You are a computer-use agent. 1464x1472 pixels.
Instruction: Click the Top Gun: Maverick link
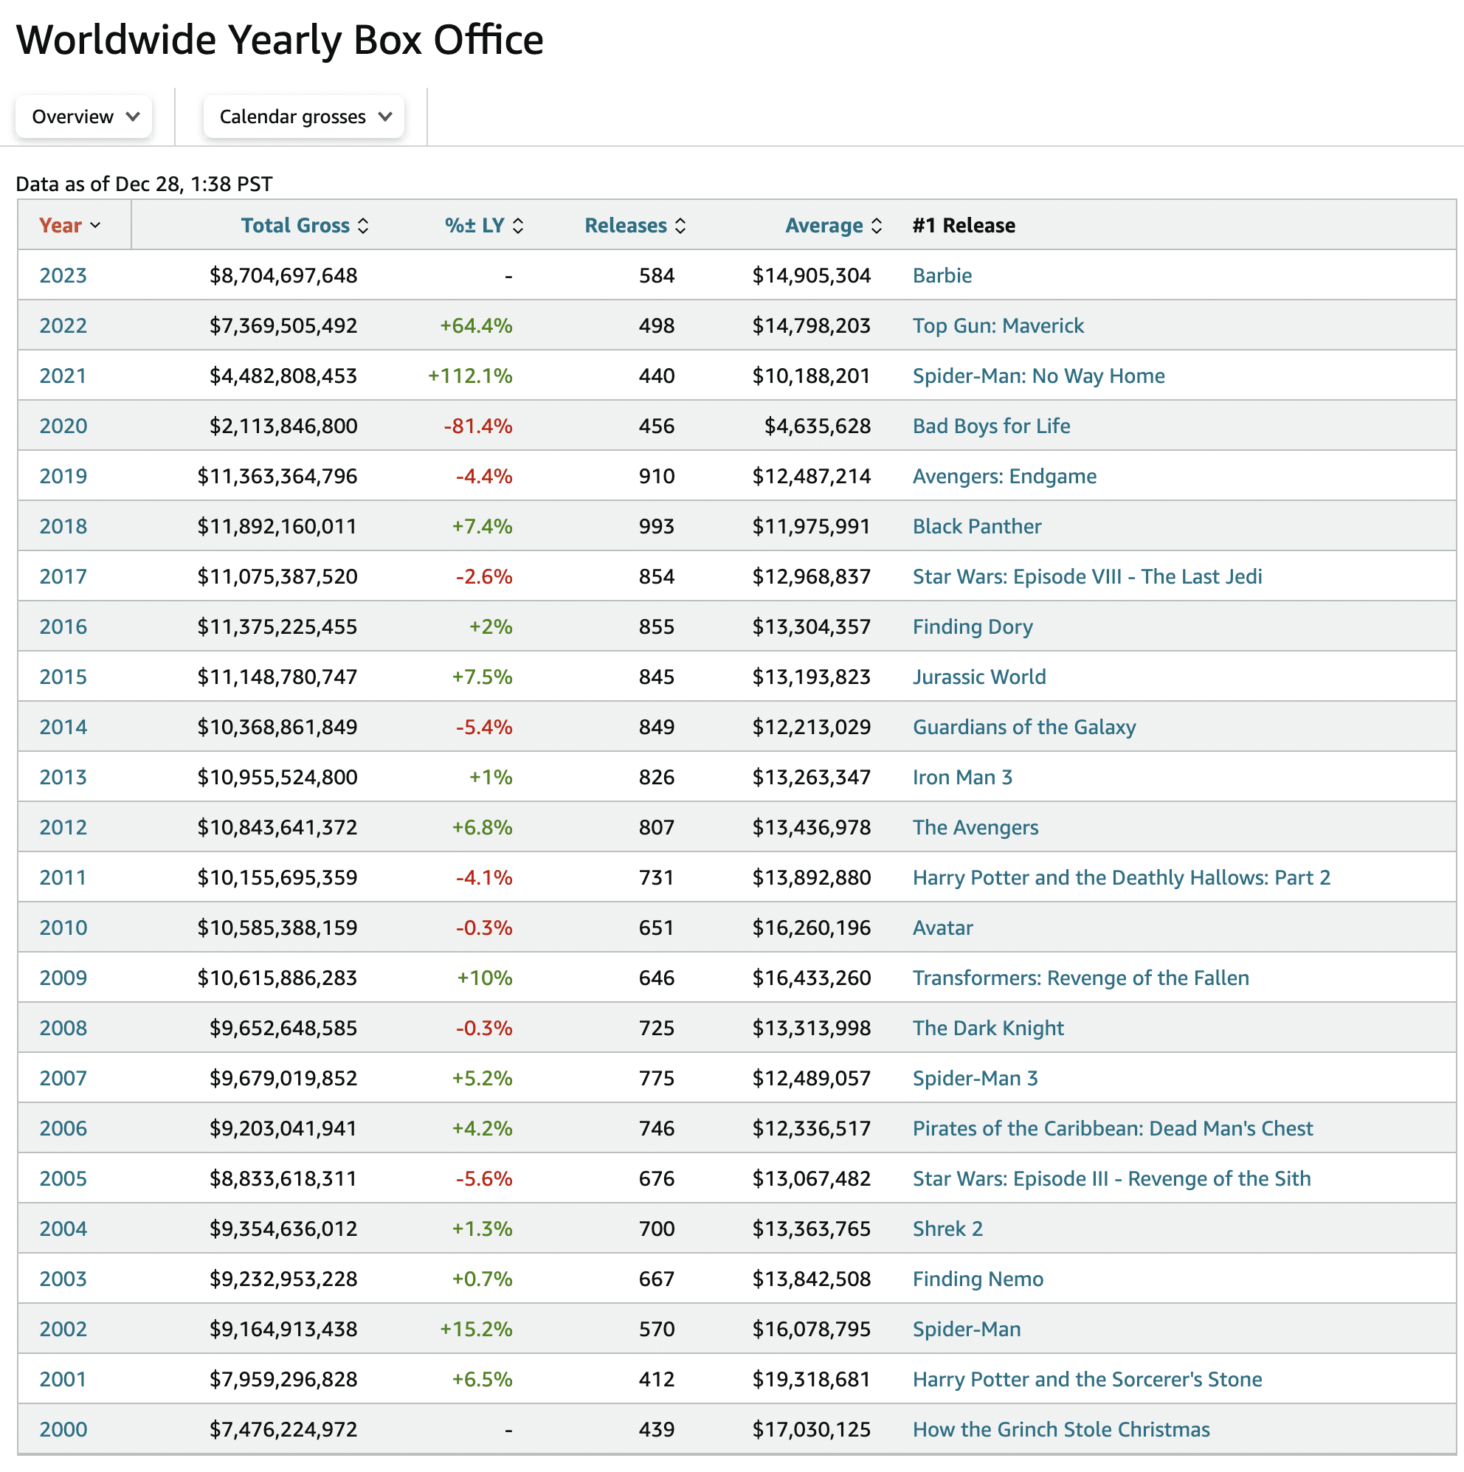coord(998,325)
